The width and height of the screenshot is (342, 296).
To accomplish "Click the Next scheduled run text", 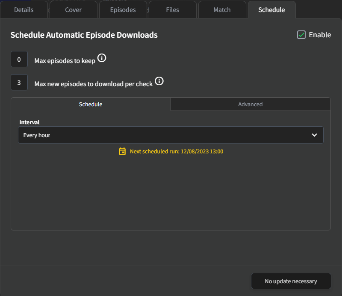I will (x=176, y=151).
